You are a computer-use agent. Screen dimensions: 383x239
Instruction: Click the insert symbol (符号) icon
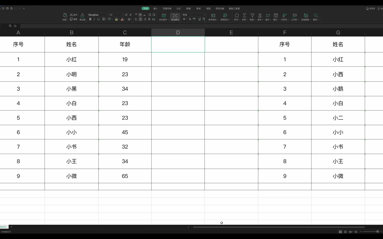(236, 16)
